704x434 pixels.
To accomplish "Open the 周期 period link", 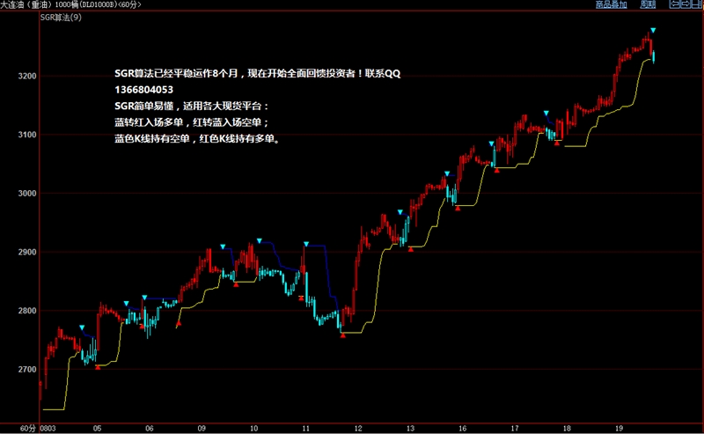I will point(648,4).
